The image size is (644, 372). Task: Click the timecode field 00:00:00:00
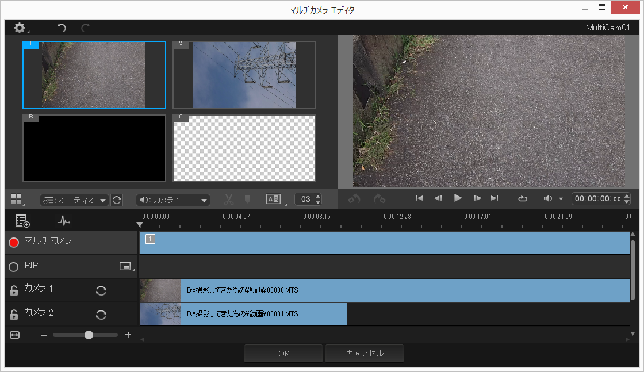pos(597,199)
